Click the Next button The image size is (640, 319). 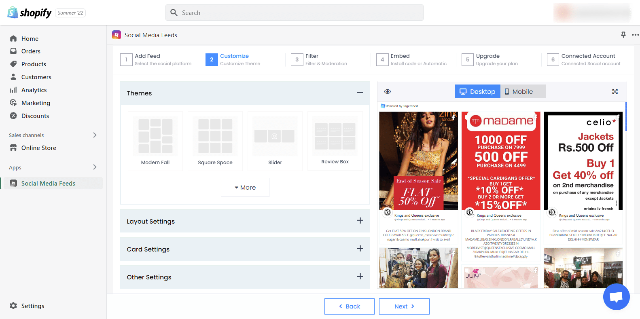click(404, 306)
